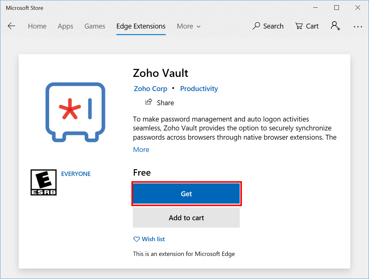The height and width of the screenshot is (279, 369).
Task: Open the Zoho Corp publisher link
Action: tap(150, 89)
